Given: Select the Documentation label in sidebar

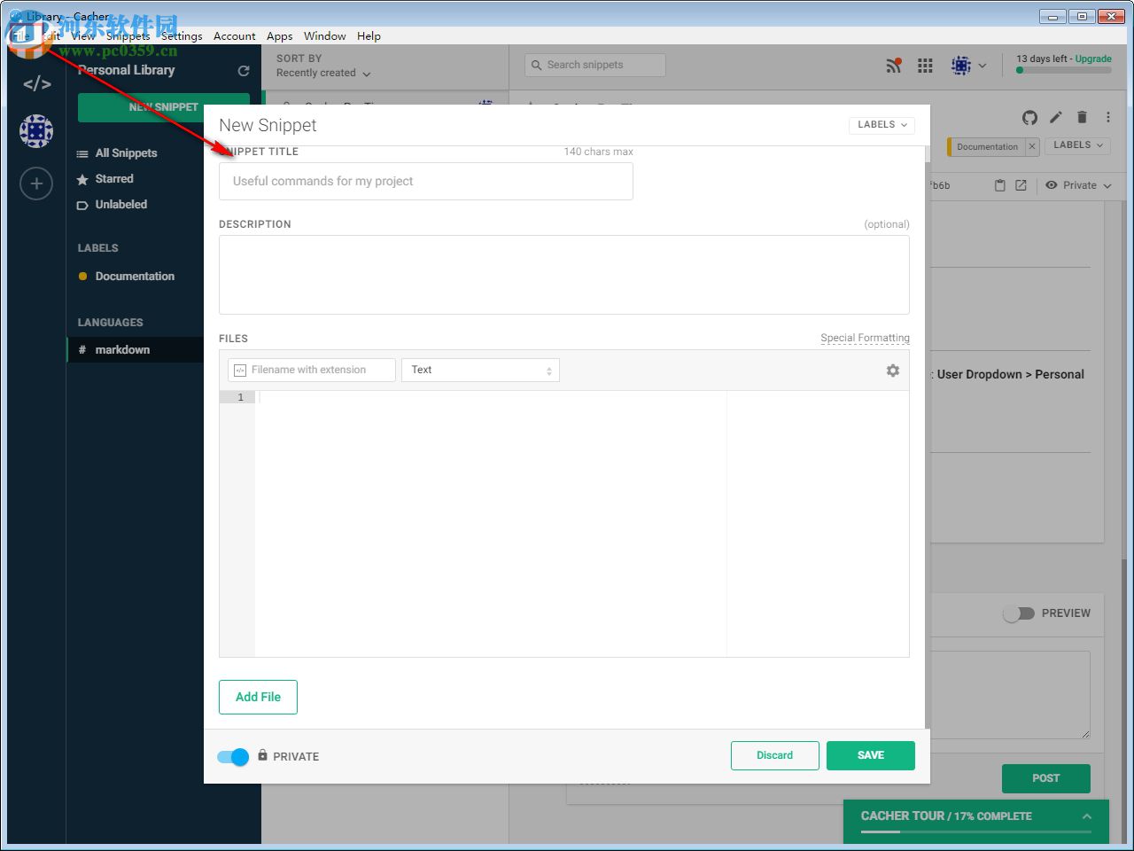Looking at the screenshot, I should [x=135, y=277].
